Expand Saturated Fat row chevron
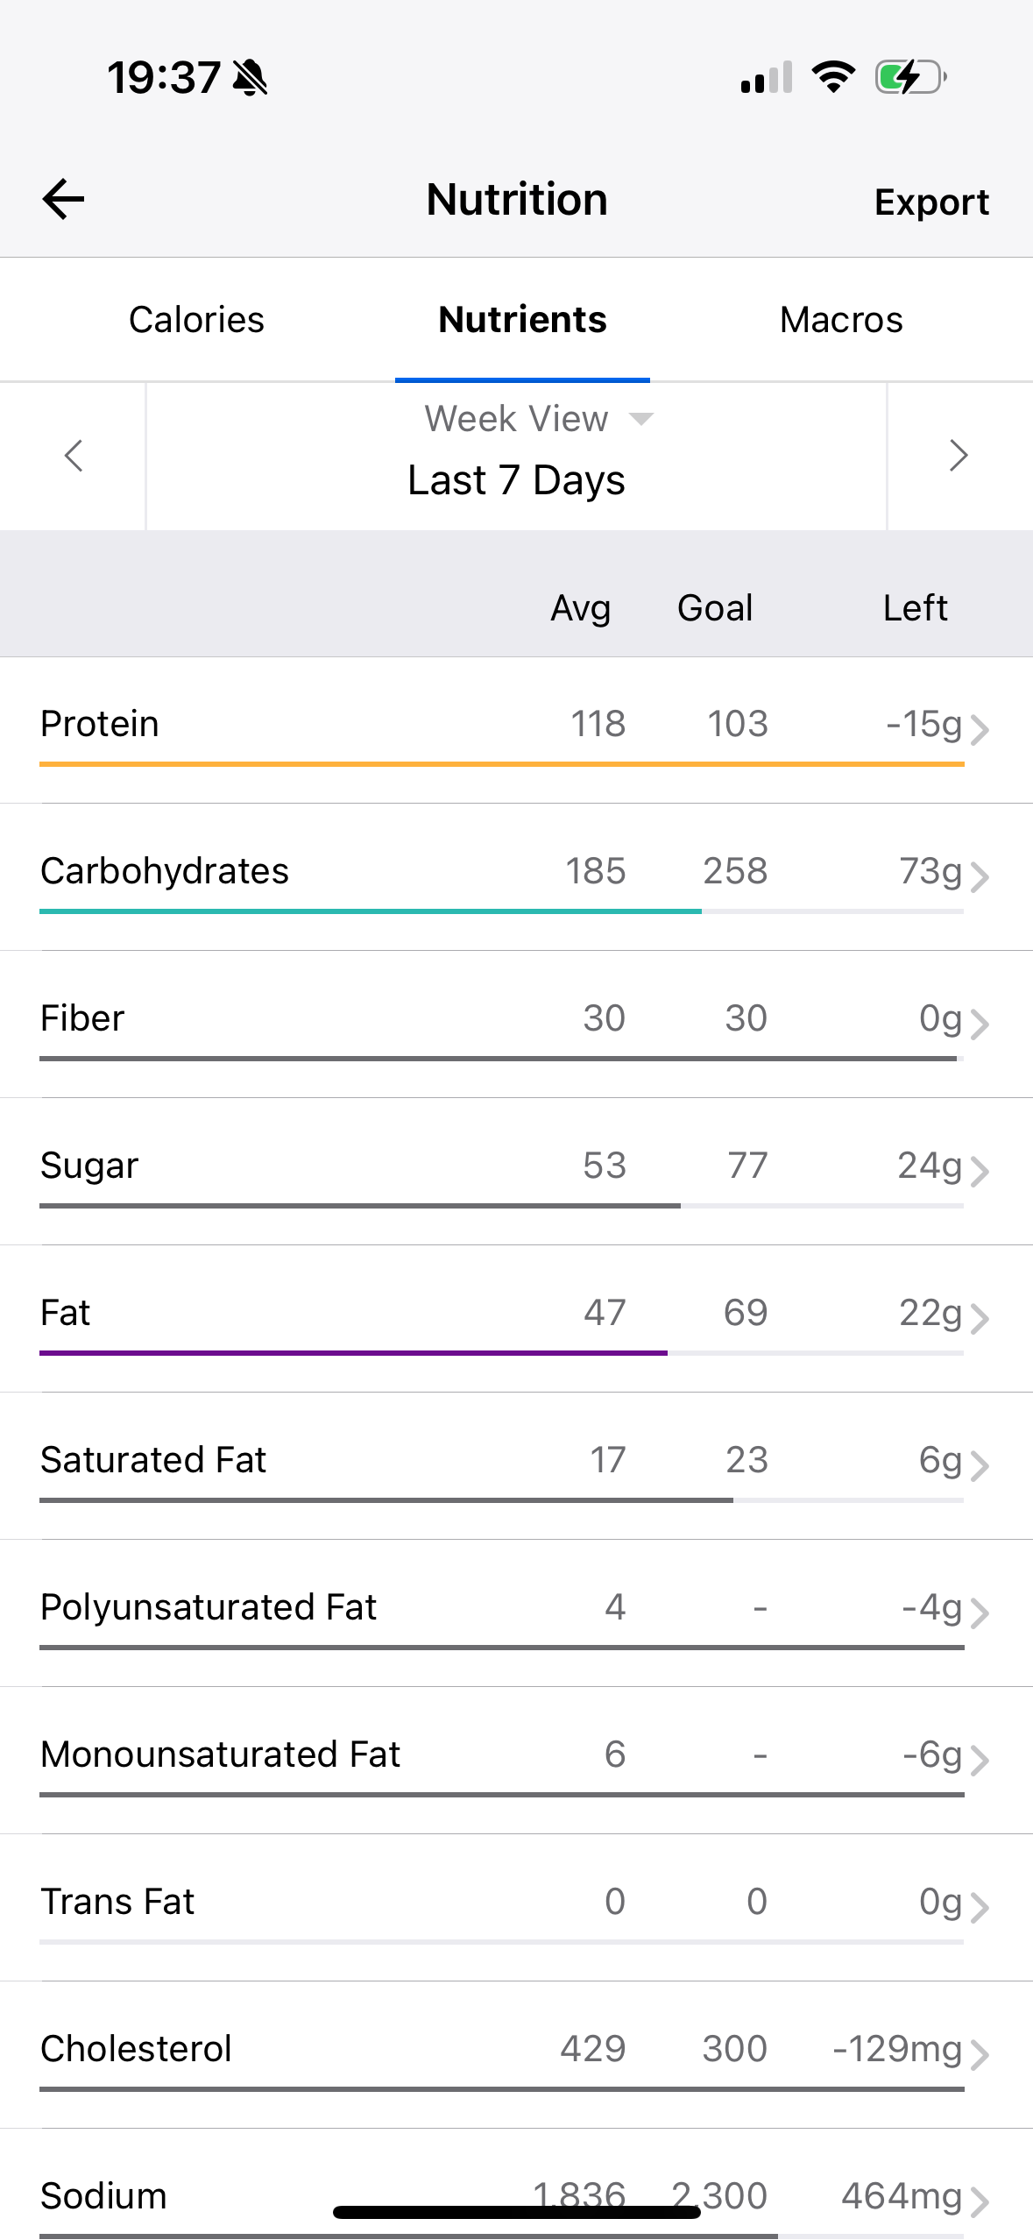Viewport: 1033px width, 2240px height. (980, 1465)
